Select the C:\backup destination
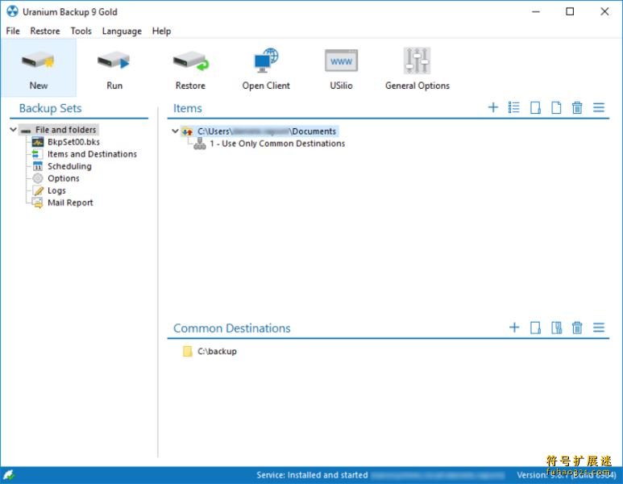The width and height of the screenshot is (623, 484). click(x=217, y=351)
